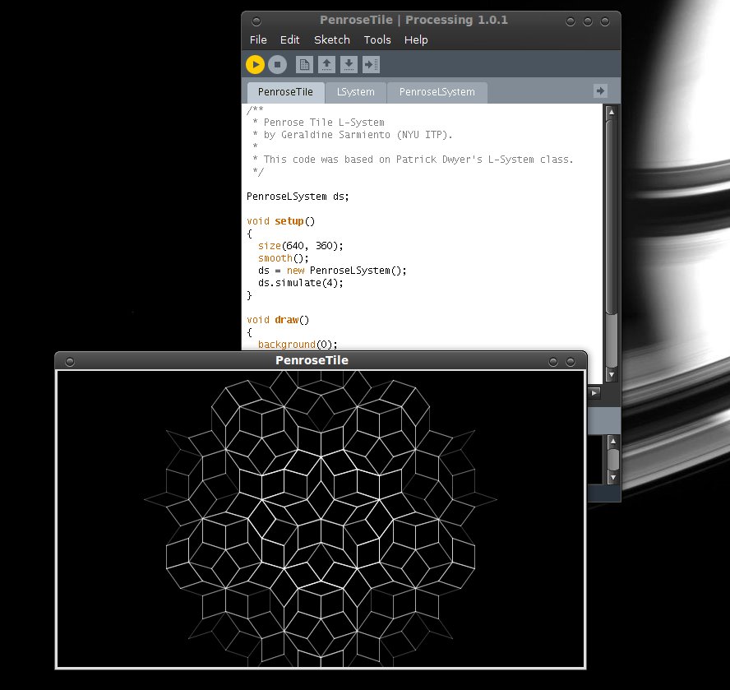Click the 'Penrose Tile L-System' comment line
730x690 pixels.
tap(318, 123)
